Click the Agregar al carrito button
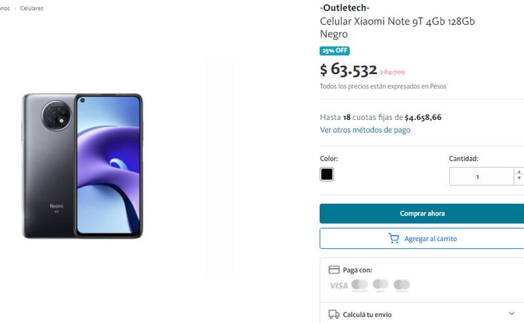The height and width of the screenshot is (323, 524). click(x=422, y=238)
